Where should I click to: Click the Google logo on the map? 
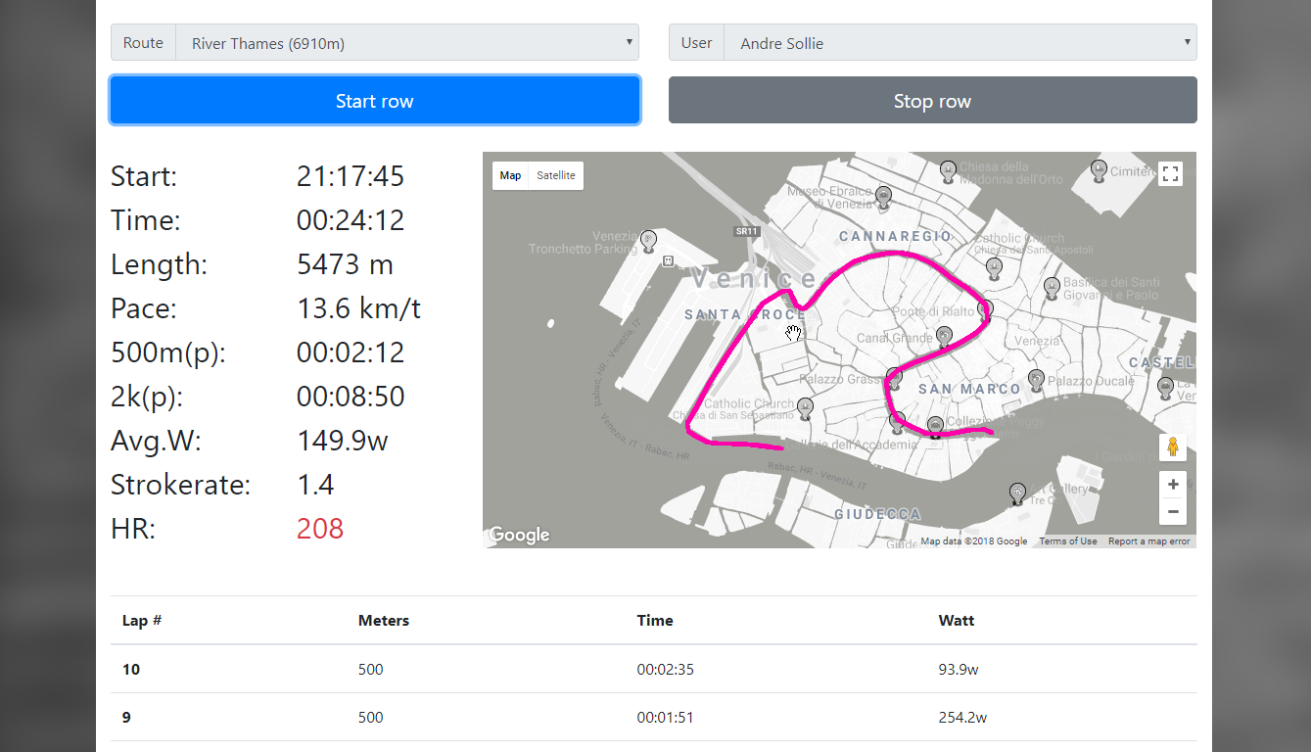519,535
